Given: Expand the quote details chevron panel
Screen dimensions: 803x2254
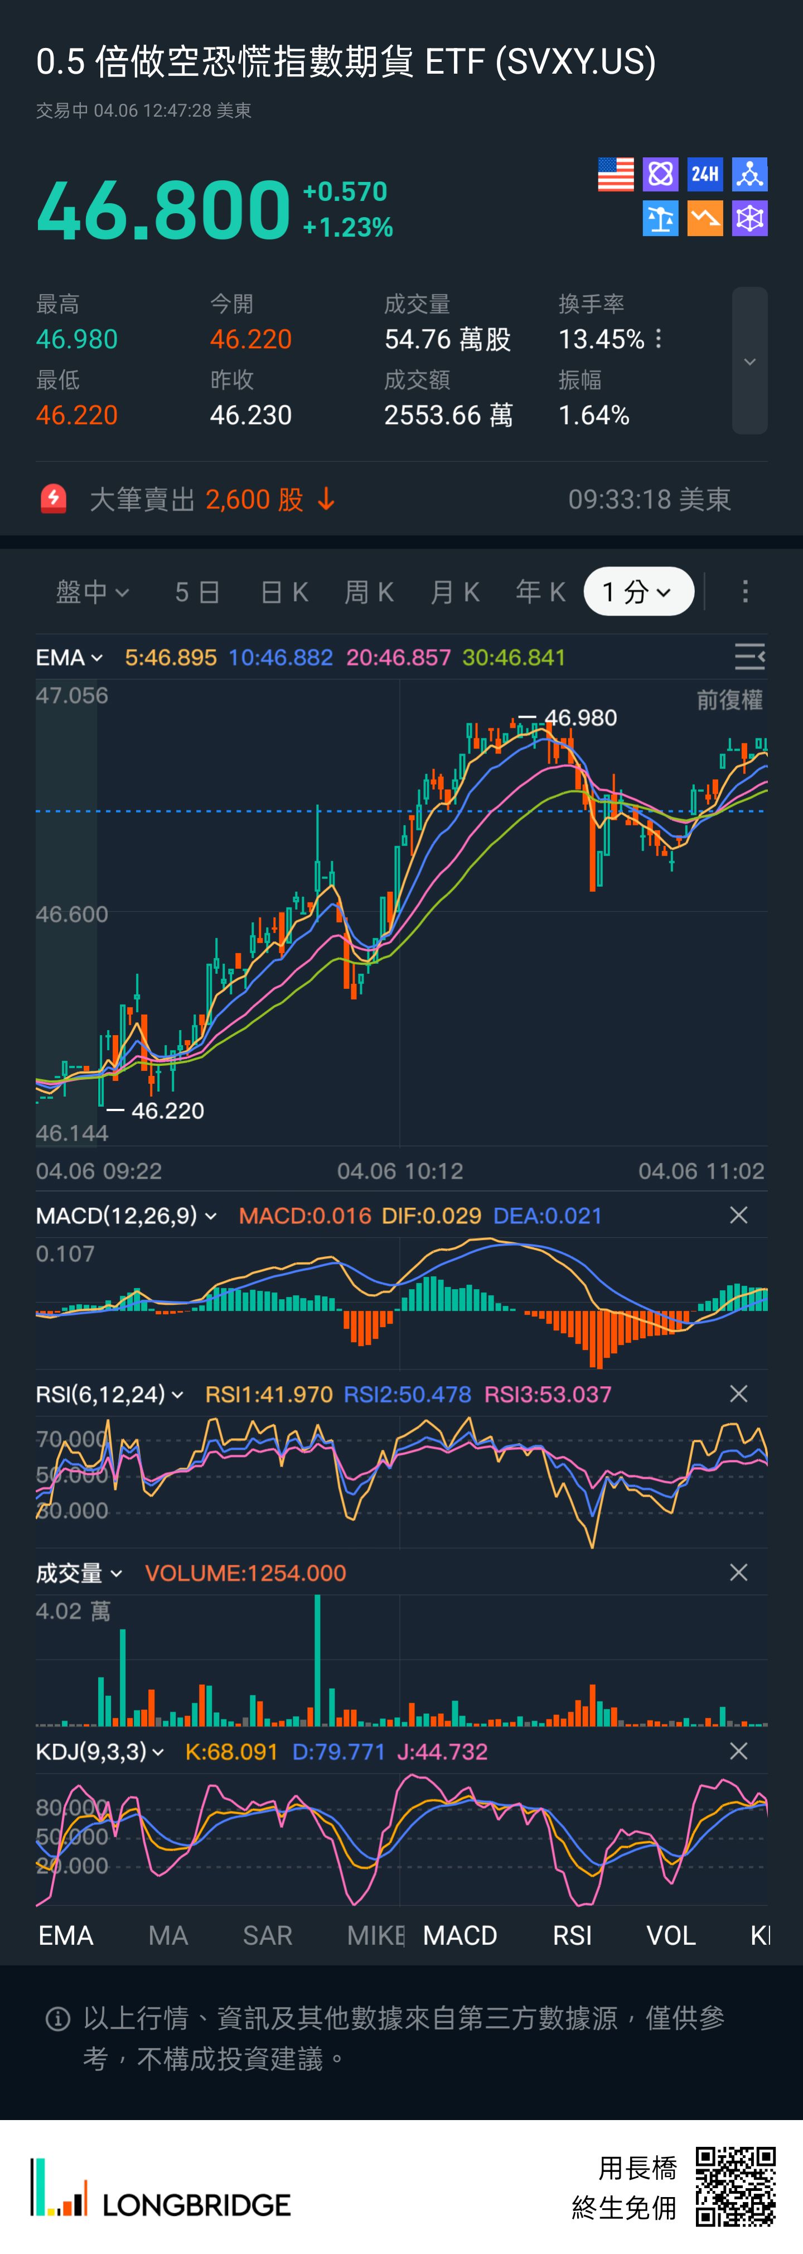Looking at the screenshot, I should (x=749, y=362).
